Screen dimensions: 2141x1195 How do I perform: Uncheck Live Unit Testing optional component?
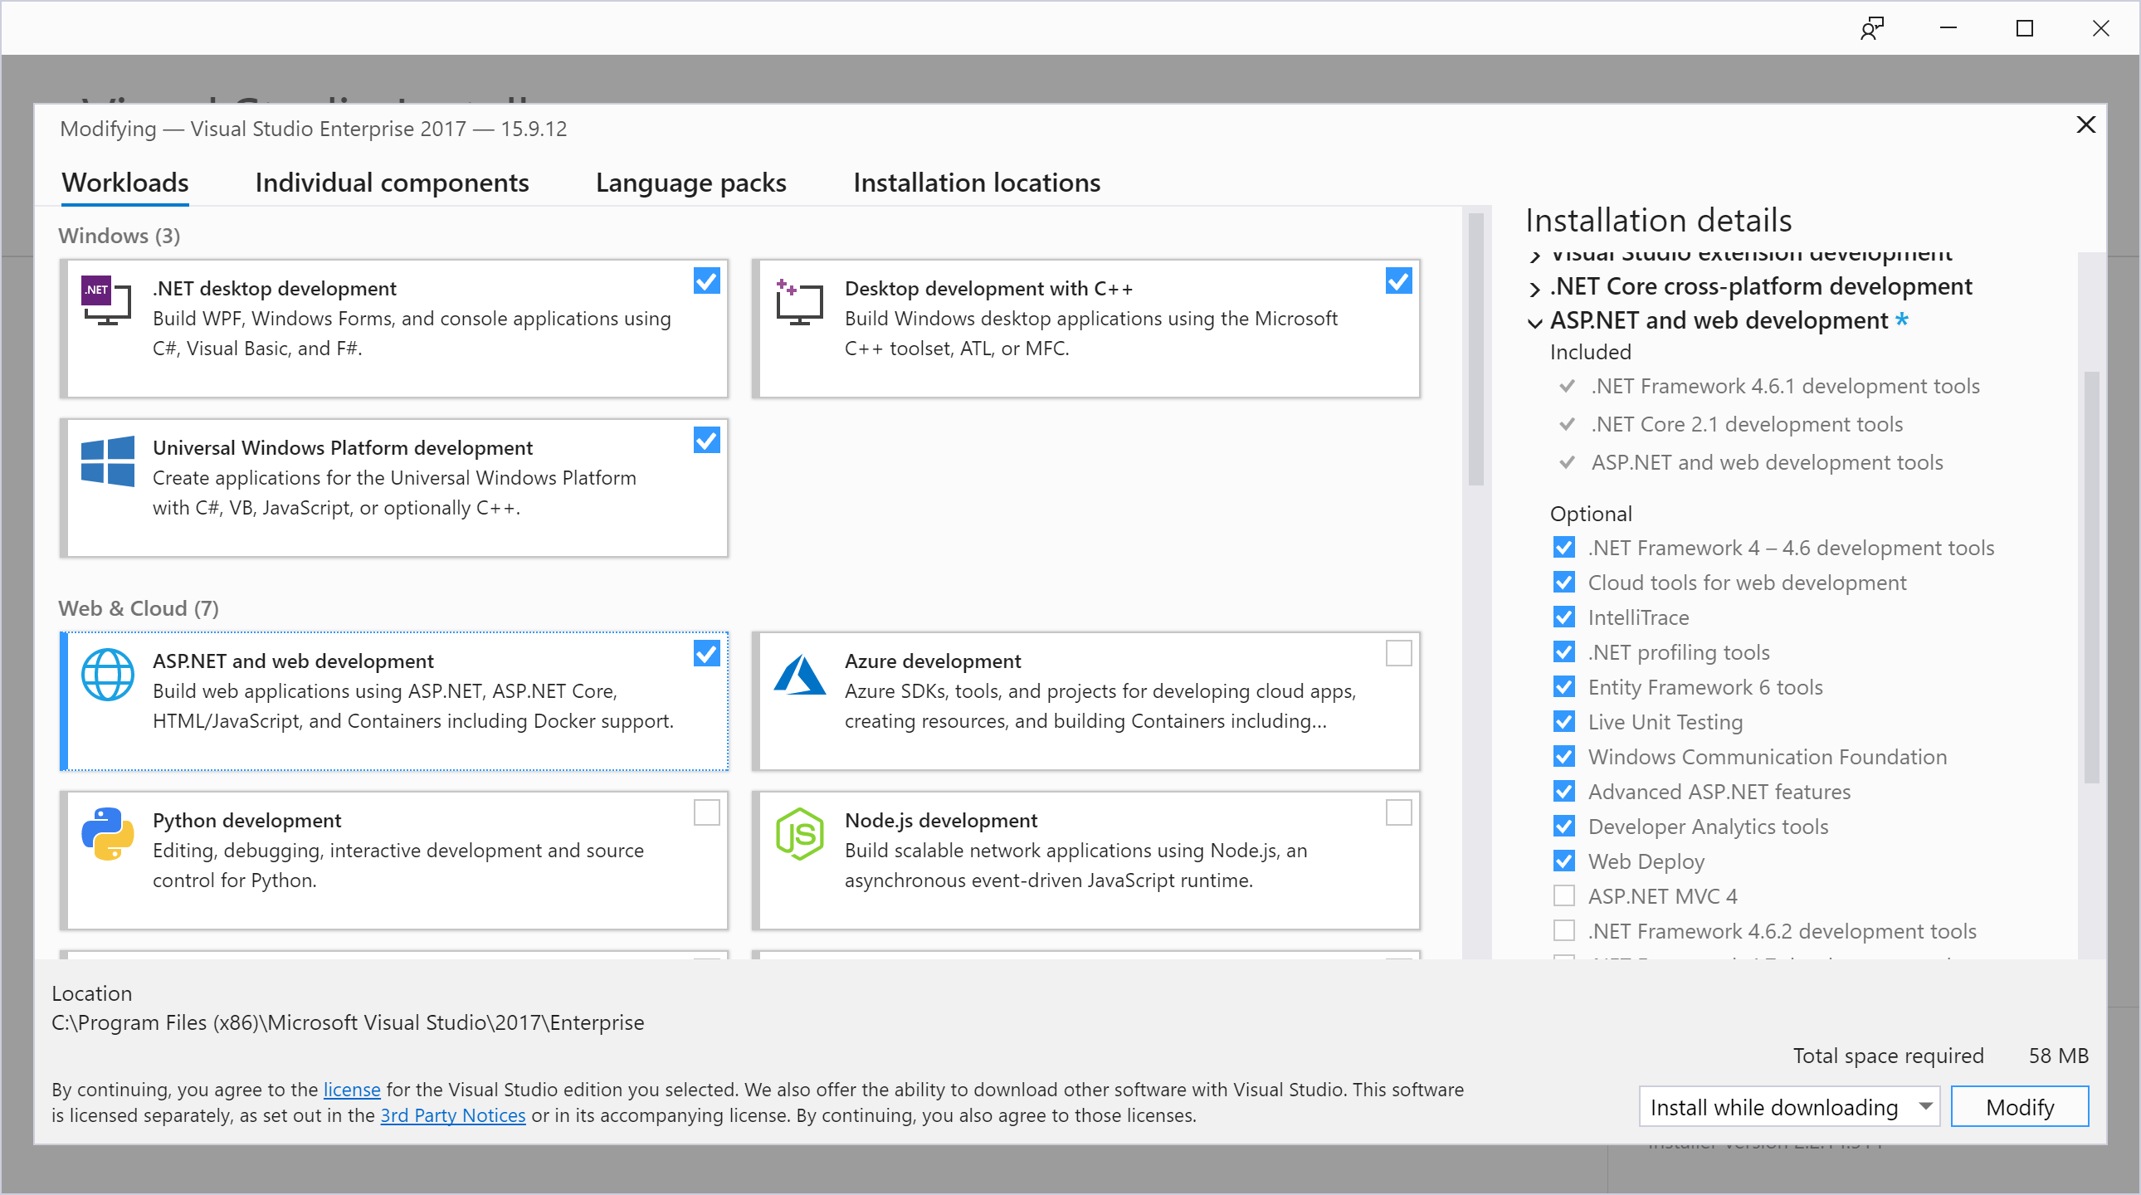pyautogui.click(x=1563, y=721)
